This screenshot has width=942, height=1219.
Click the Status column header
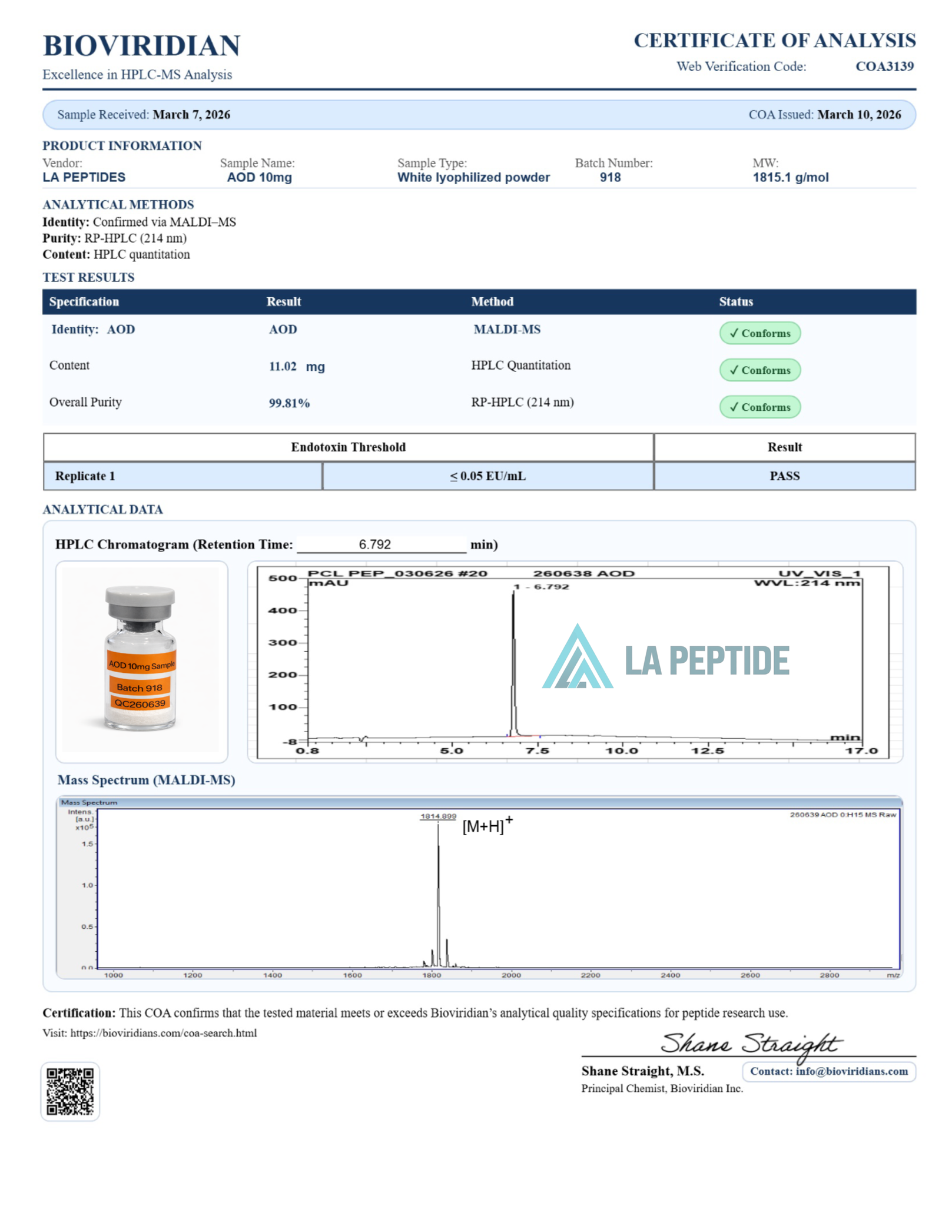pyautogui.click(x=736, y=301)
